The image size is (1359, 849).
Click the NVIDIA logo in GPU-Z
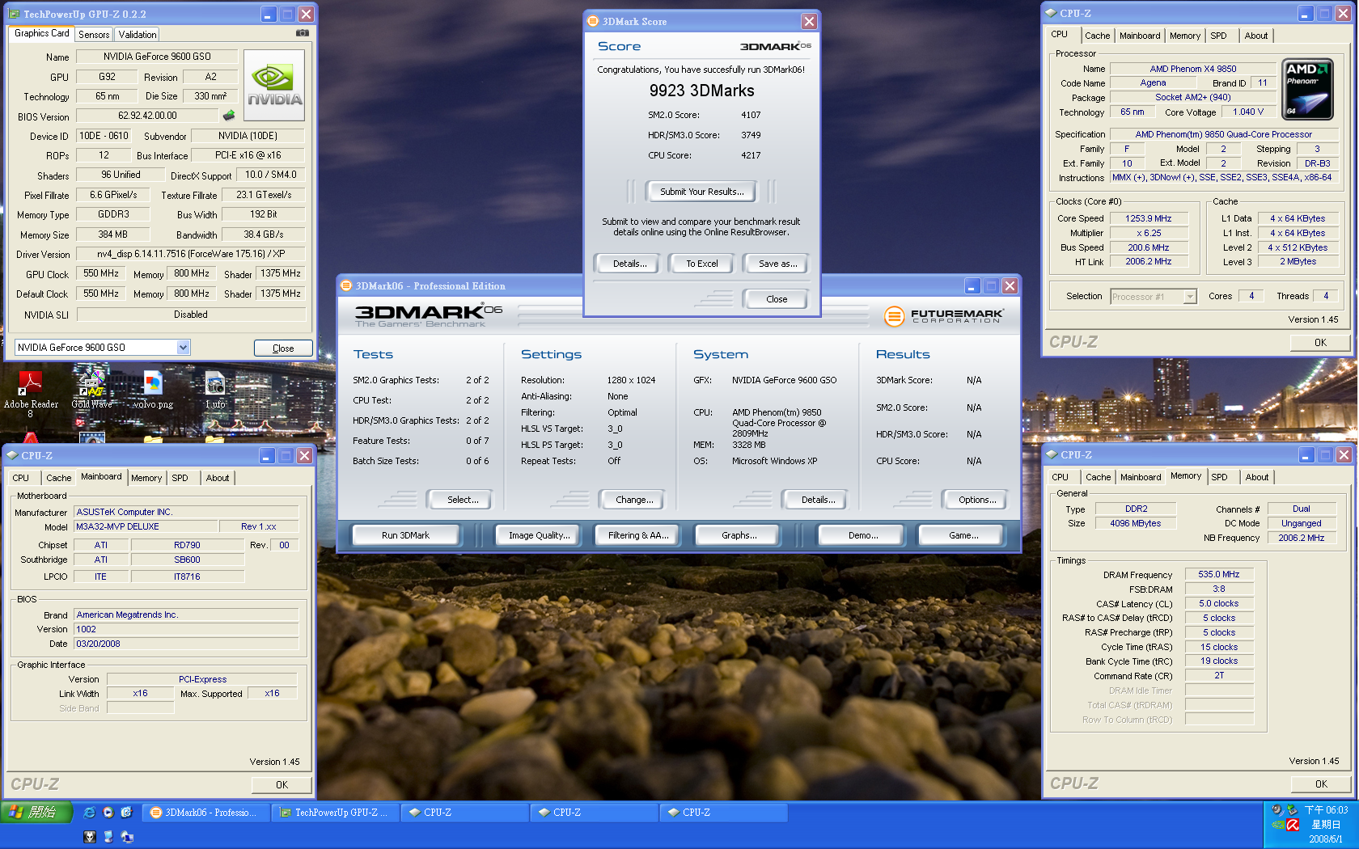click(274, 86)
